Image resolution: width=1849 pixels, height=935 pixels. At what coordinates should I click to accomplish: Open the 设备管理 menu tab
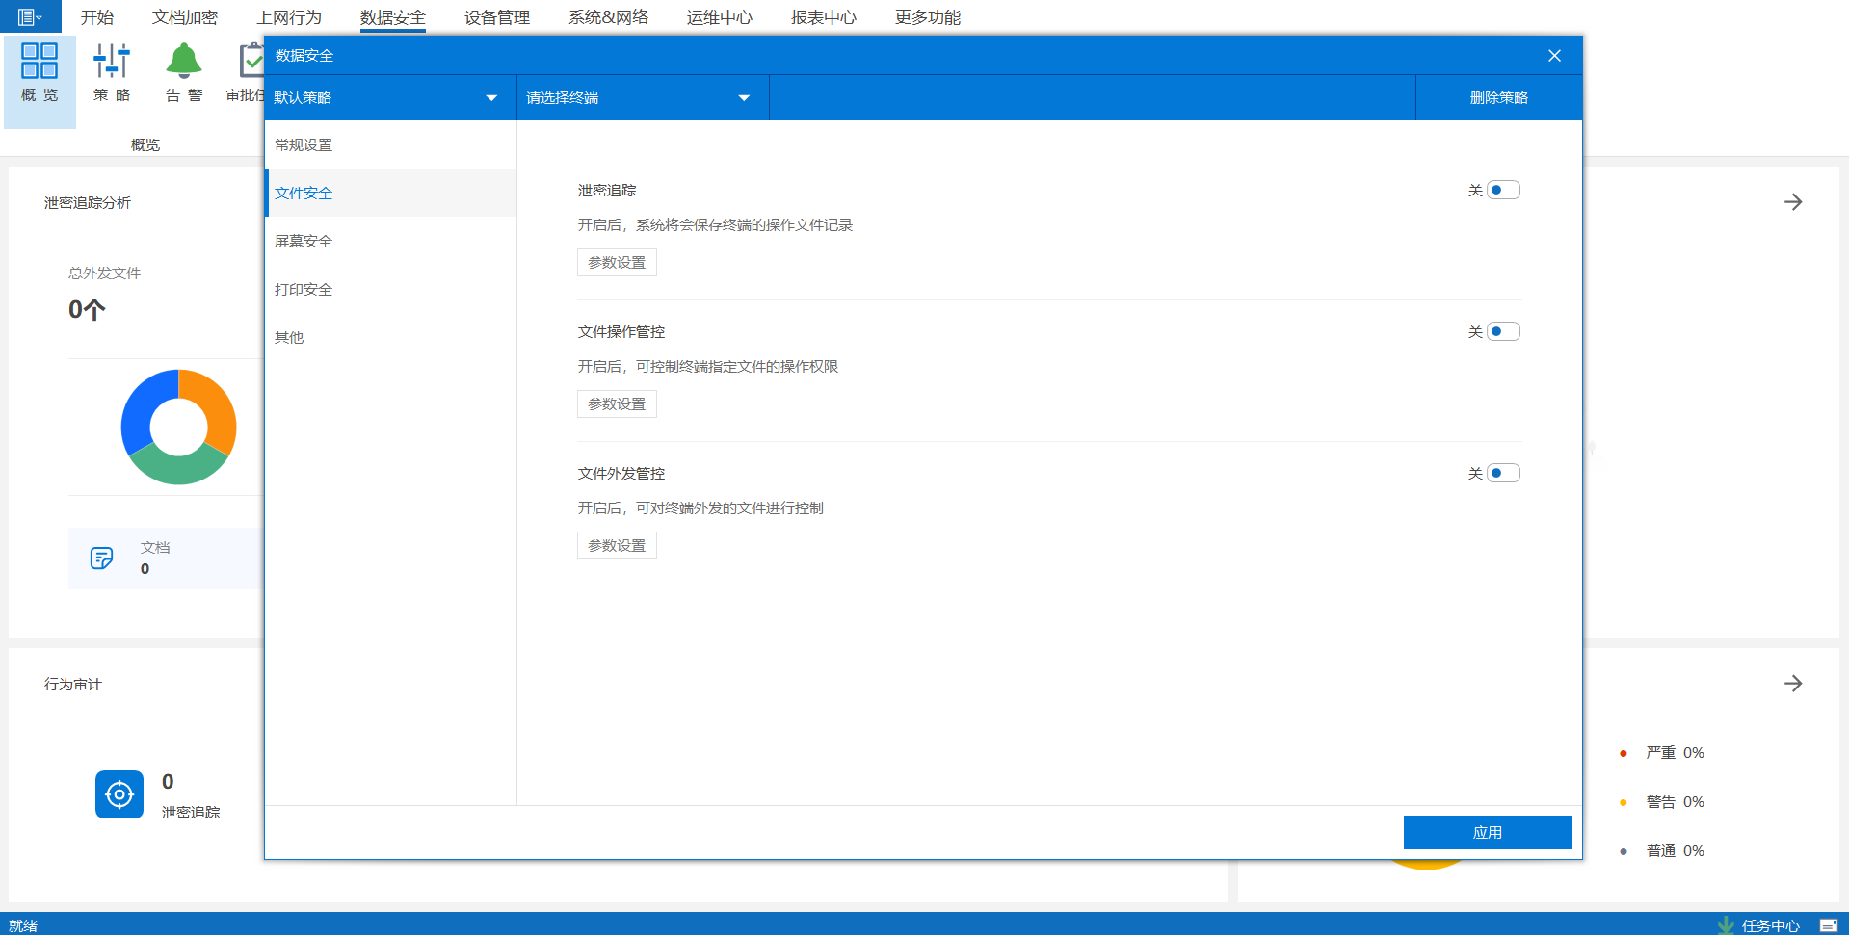click(x=496, y=17)
